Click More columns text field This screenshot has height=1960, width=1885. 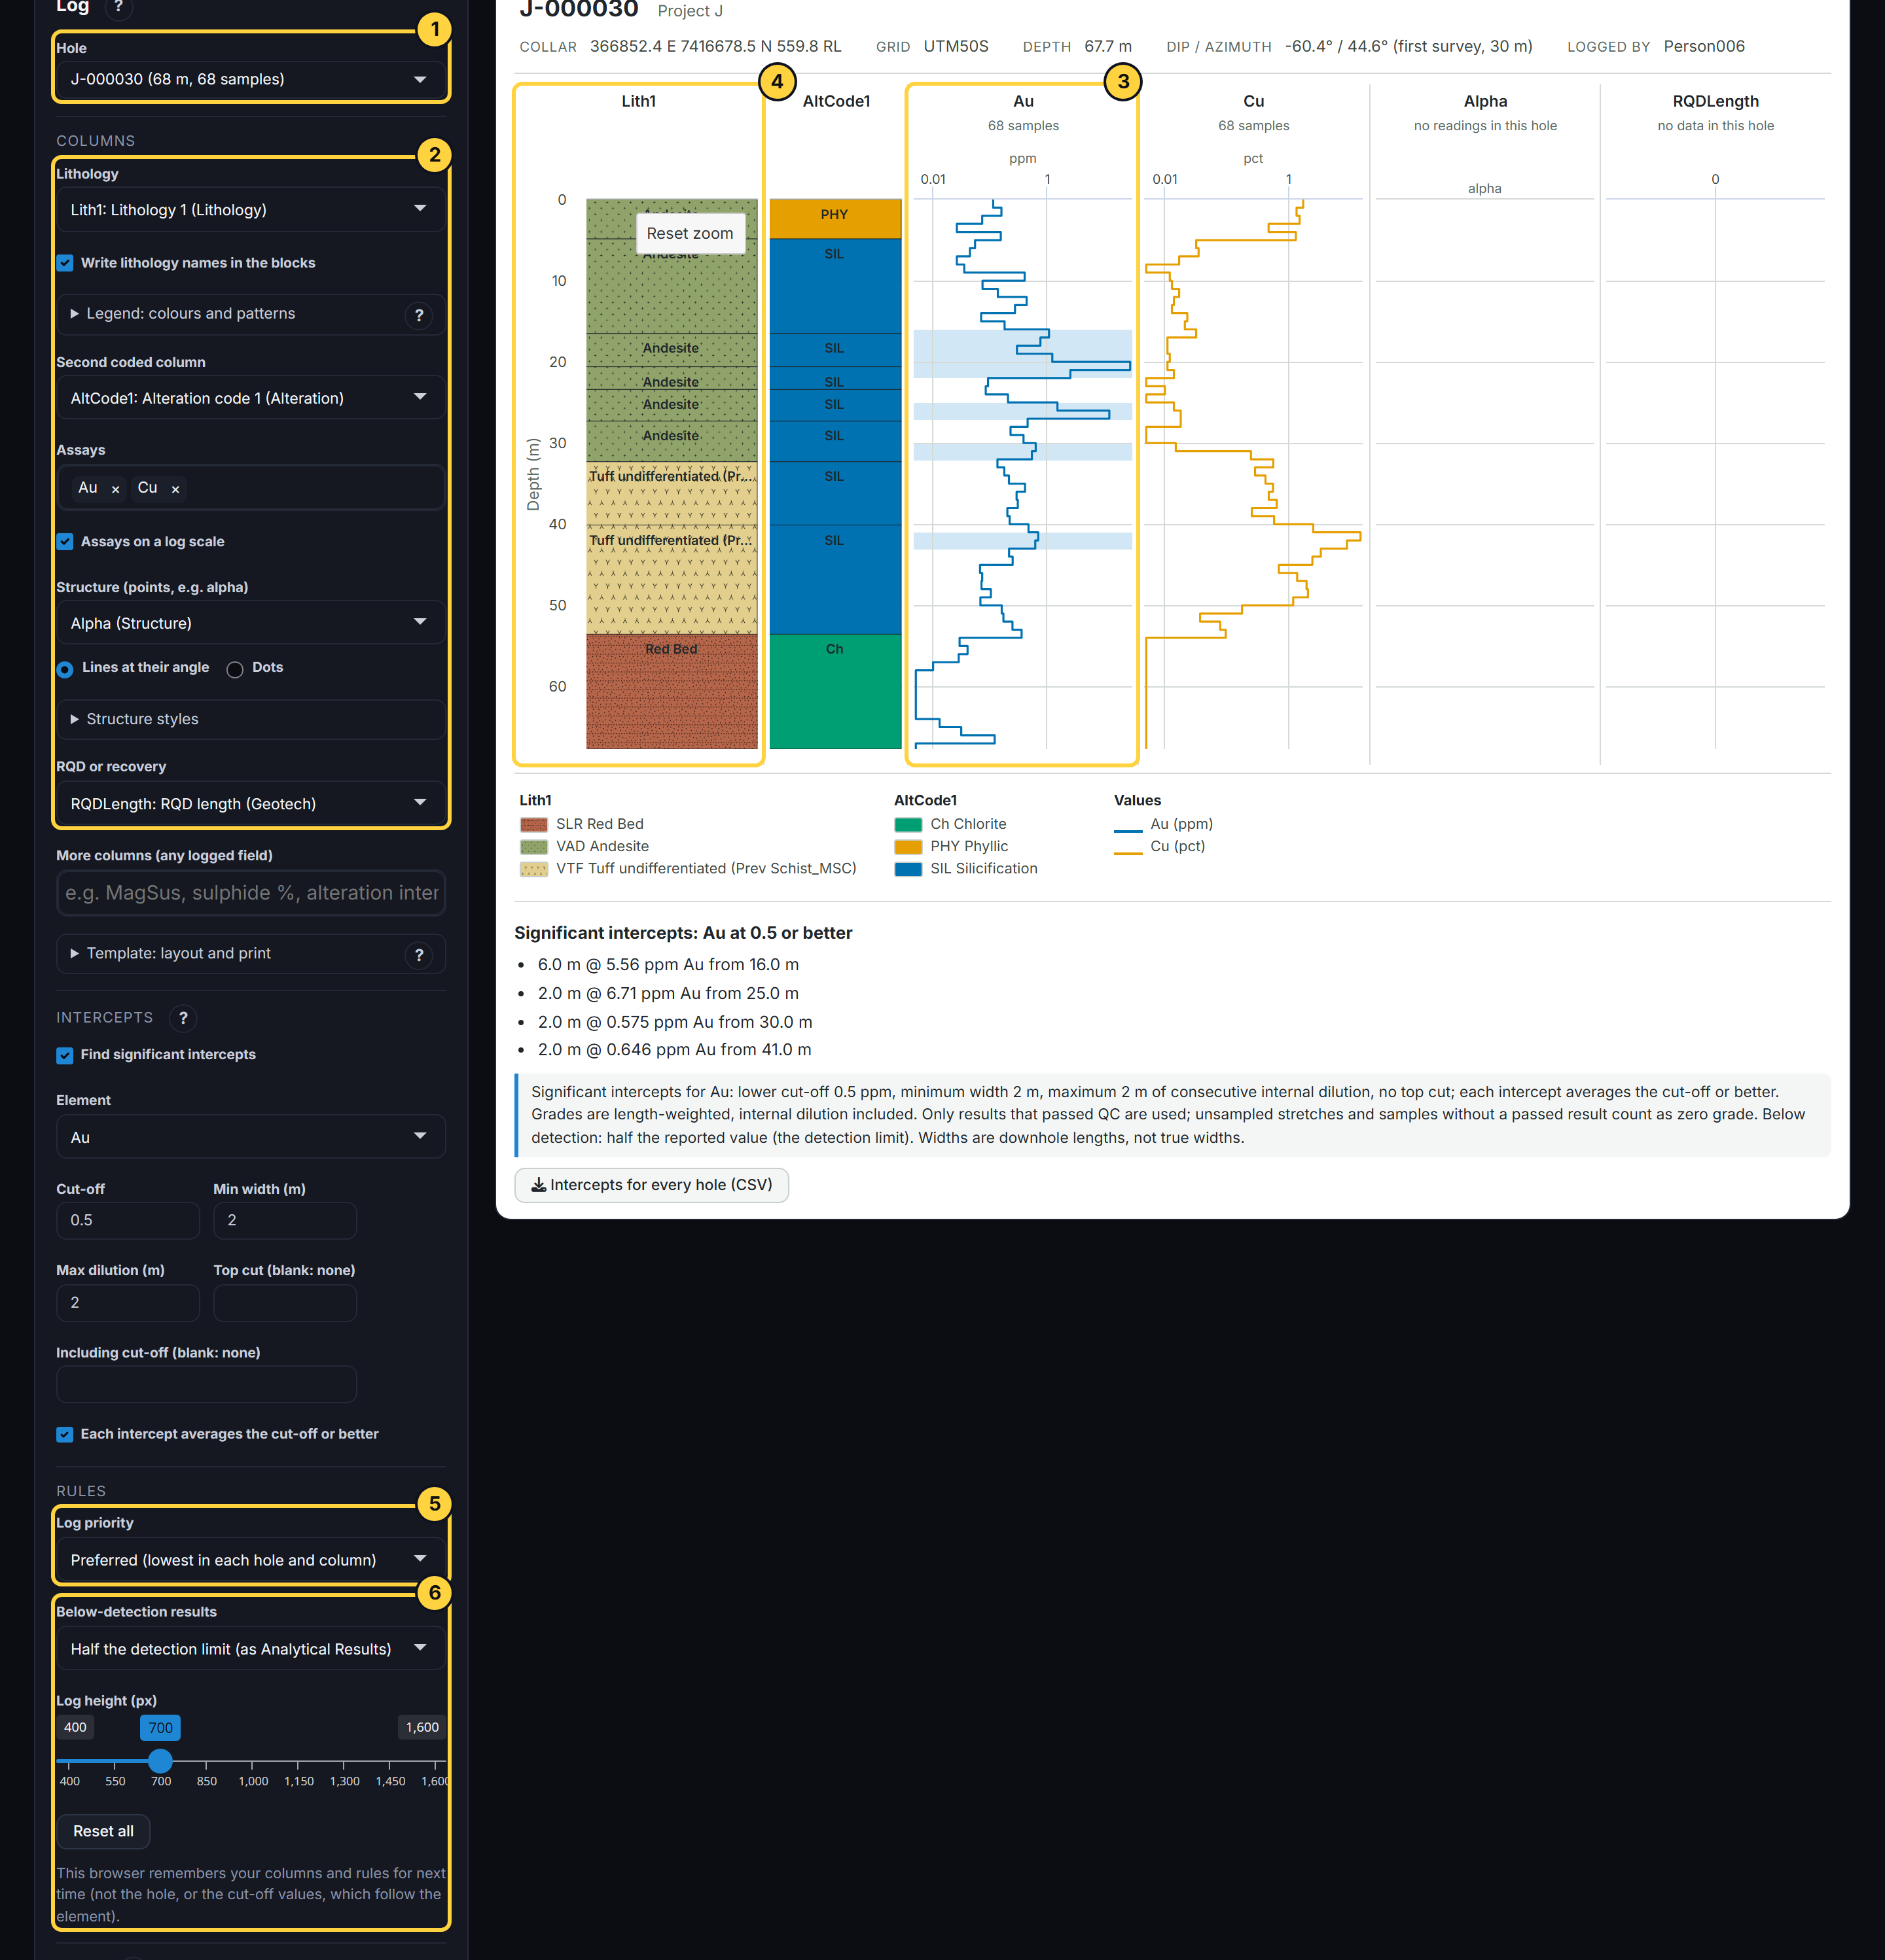[x=250, y=893]
